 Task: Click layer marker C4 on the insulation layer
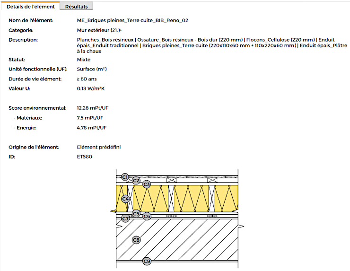[x=125, y=199]
